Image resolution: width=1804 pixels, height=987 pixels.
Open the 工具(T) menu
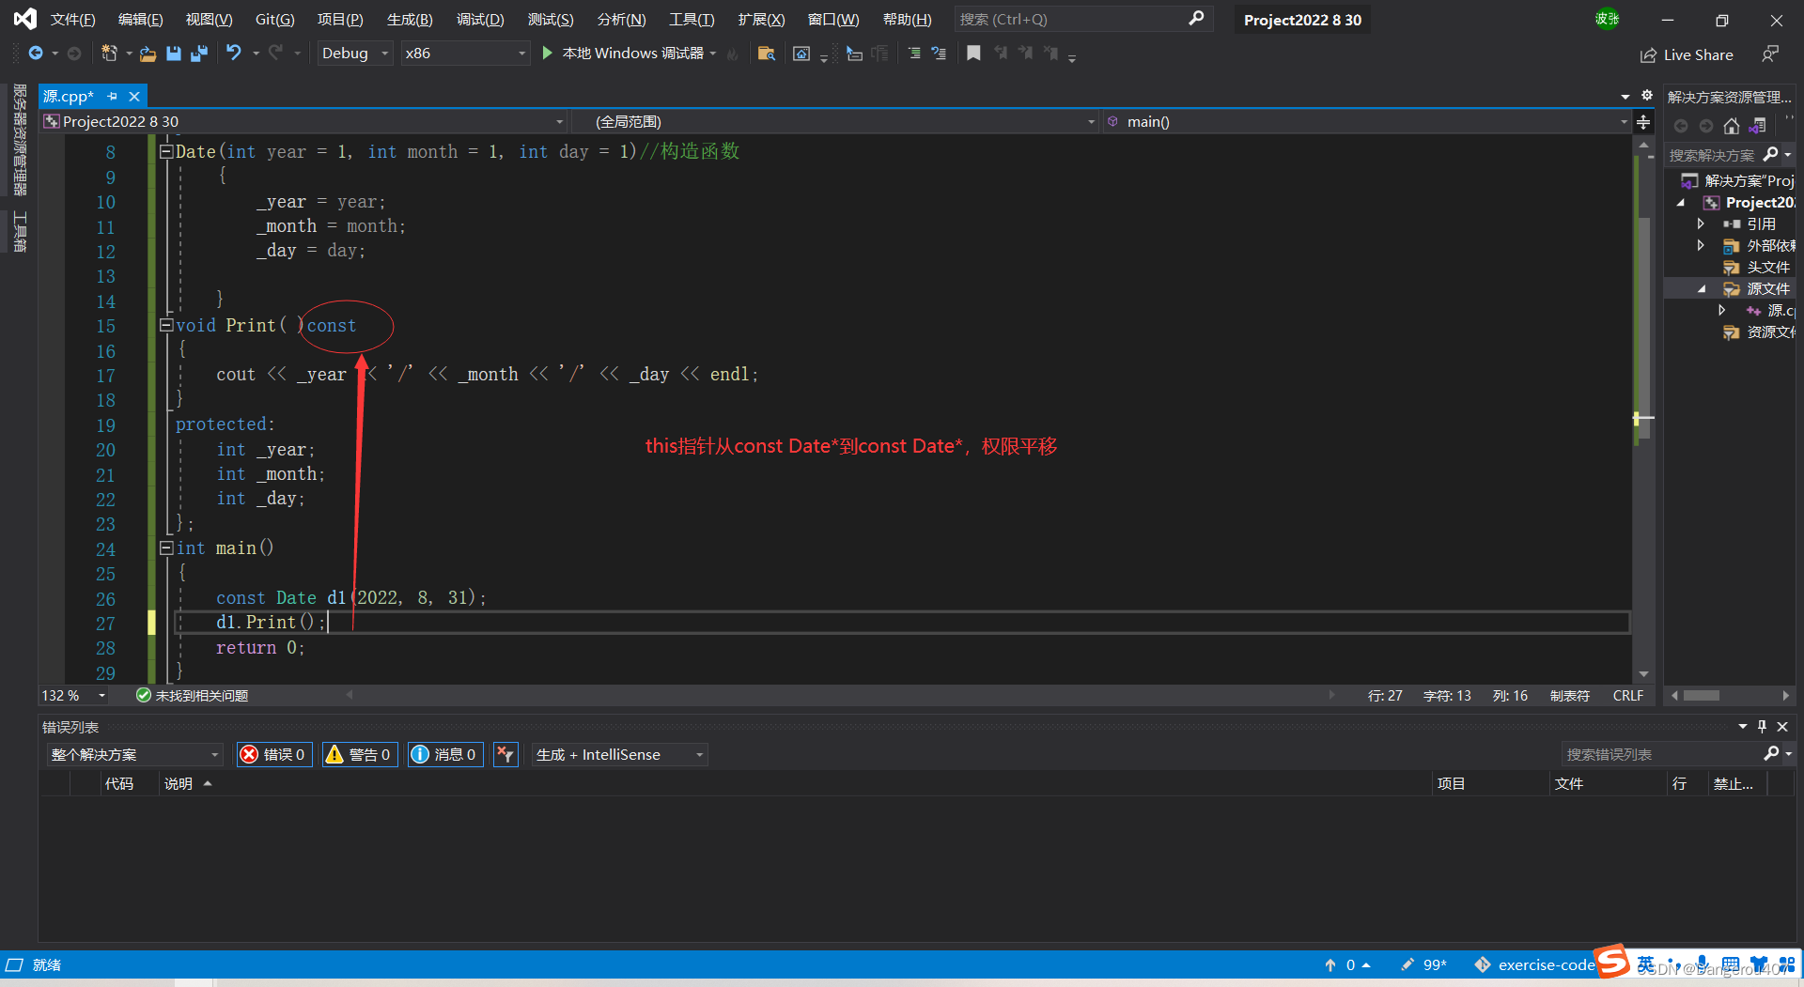[692, 19]
